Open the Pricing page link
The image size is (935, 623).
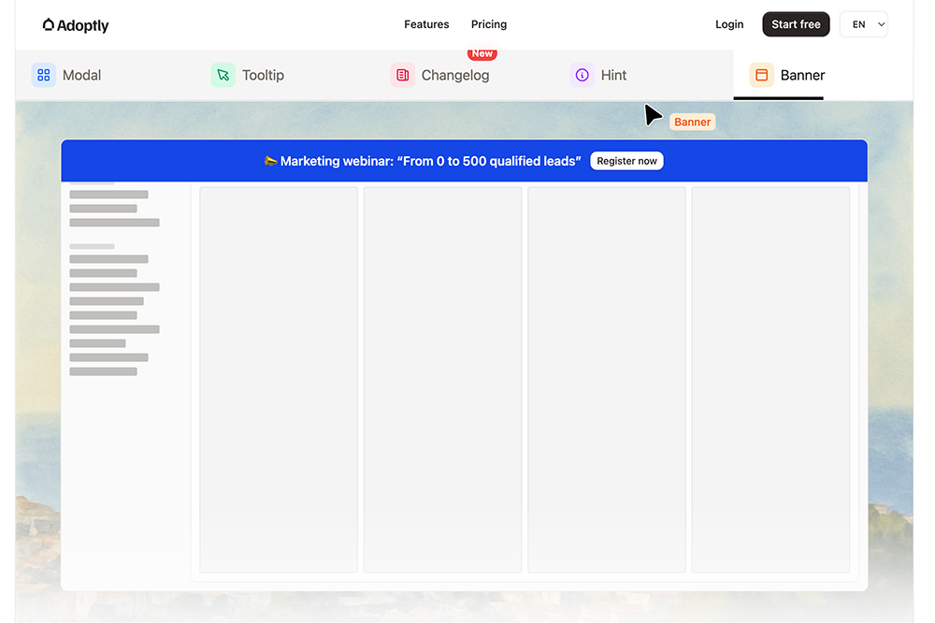point(489,24)
